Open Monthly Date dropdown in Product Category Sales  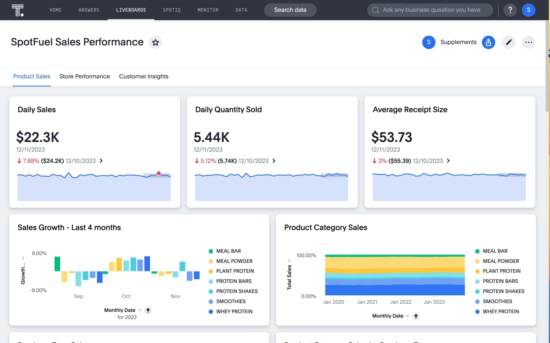point(390,316)
